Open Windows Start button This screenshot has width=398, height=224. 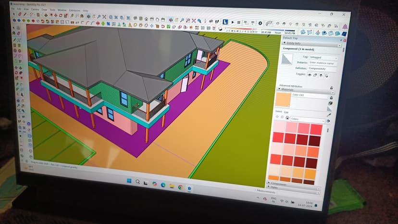(129, 181)
